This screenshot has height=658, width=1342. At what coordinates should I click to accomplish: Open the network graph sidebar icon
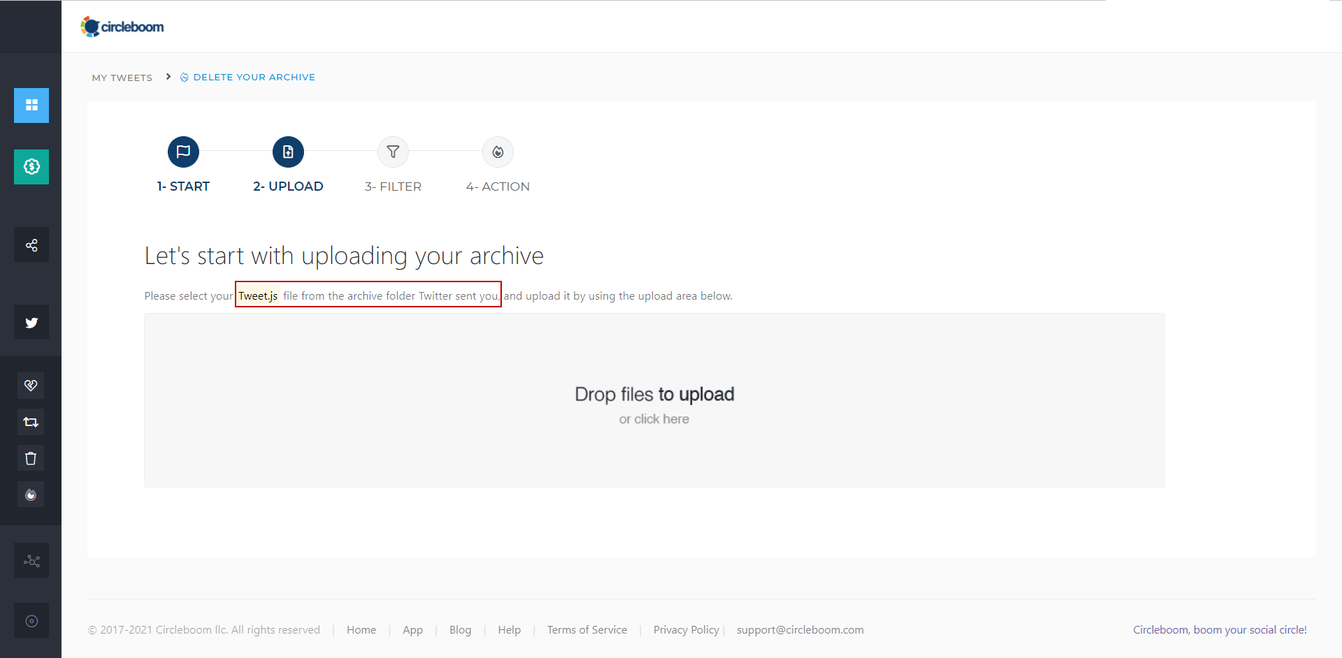click(x=31, y=561)
